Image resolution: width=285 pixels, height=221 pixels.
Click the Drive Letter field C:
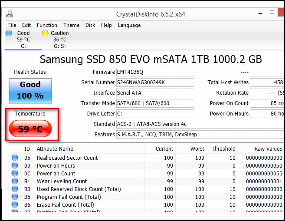coord(155,114)
